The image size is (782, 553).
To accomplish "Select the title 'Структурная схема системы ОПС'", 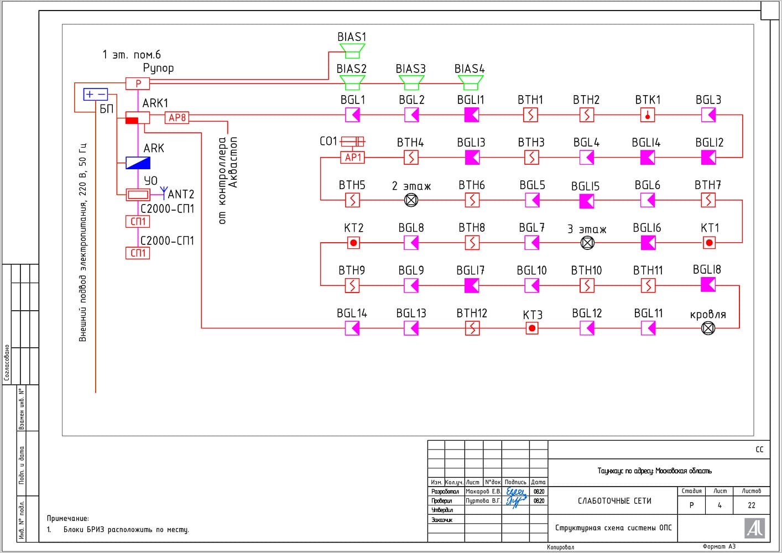I will [x=613, y=528].
